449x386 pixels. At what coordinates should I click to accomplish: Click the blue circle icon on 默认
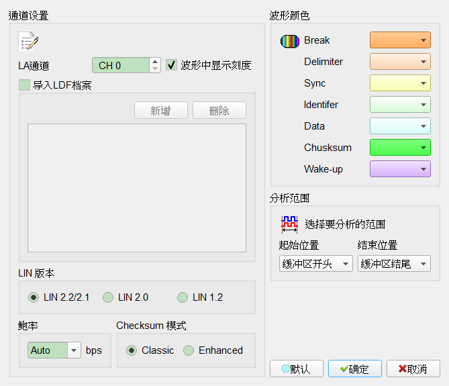pos(285,369)
